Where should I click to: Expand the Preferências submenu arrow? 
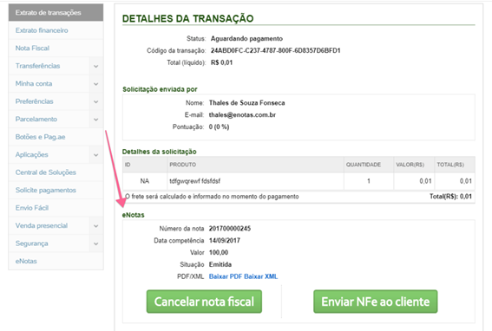pos(96,101)
